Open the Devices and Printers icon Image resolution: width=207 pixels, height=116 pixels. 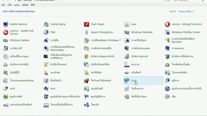[x=5, y=105]
